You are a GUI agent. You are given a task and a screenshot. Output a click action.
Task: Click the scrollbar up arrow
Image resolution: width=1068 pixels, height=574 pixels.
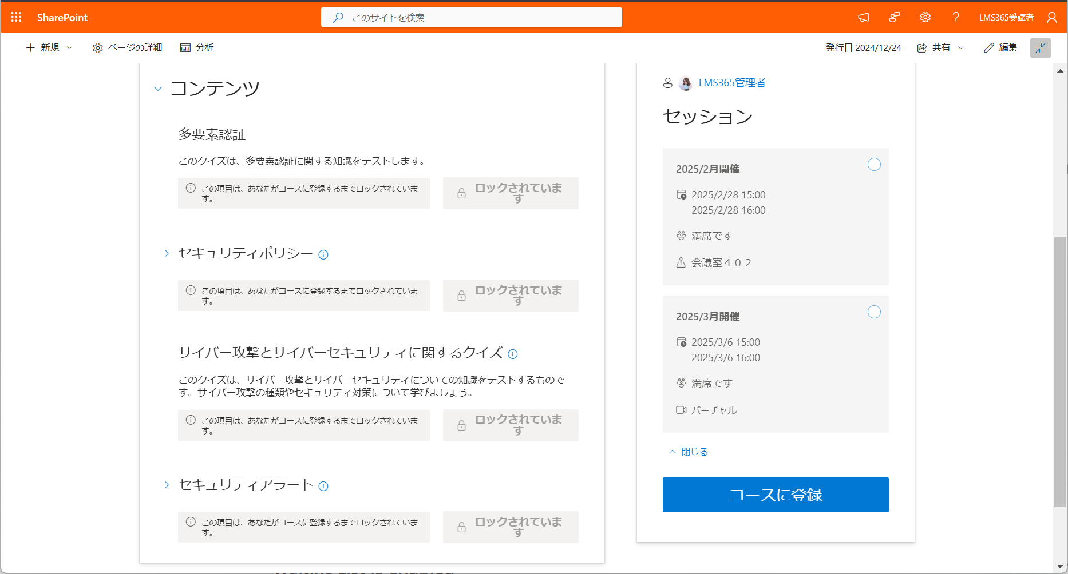click(x=1060, y=71)
